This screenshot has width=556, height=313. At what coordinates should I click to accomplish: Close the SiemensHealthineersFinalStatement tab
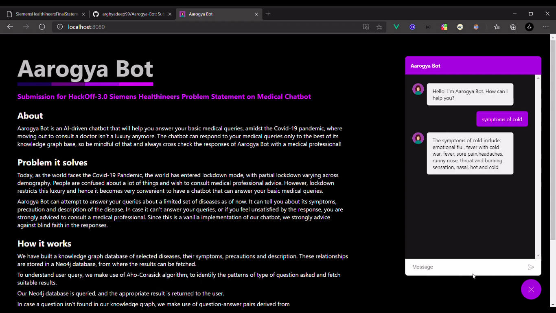[83, 14]
